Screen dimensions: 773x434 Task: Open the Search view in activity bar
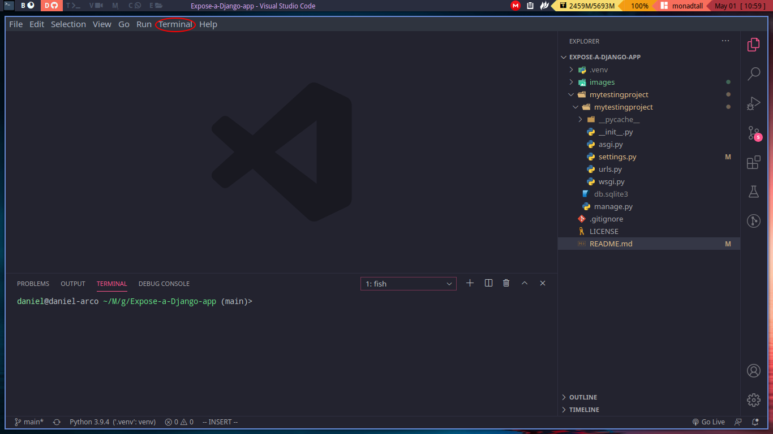pos(753,73)
